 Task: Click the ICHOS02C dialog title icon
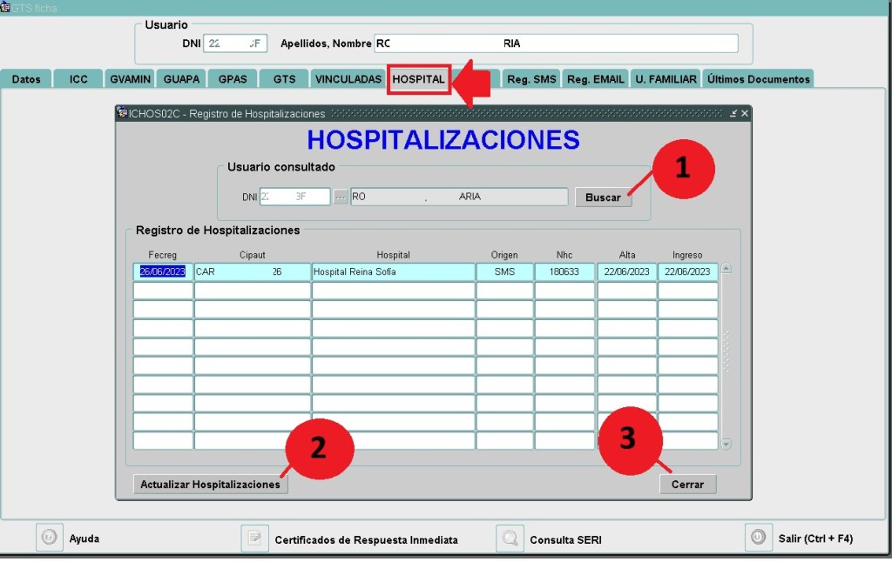click(123, 113)
